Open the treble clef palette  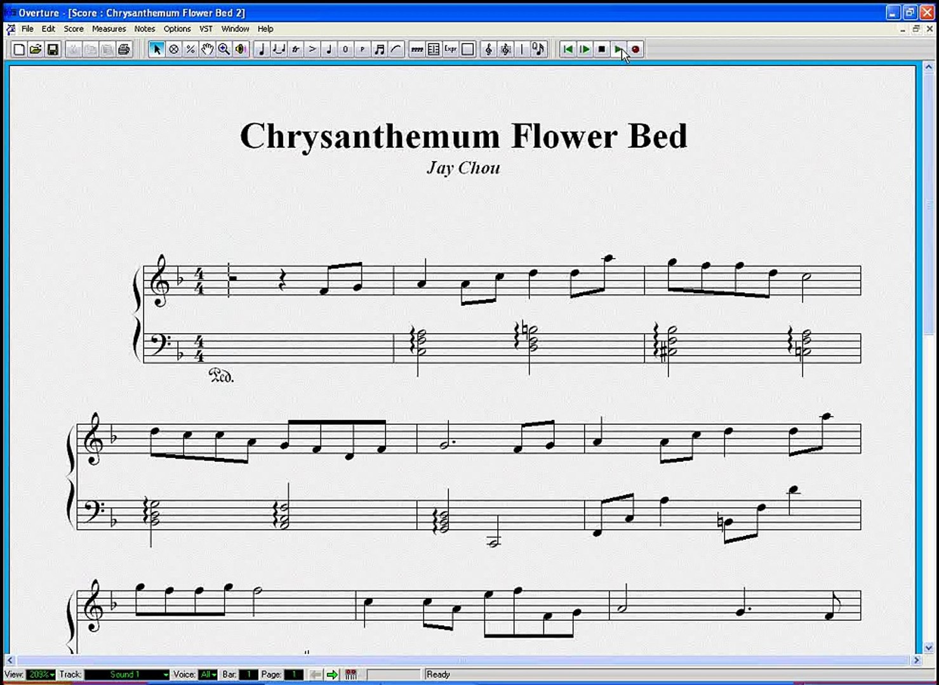click(488, 49)
